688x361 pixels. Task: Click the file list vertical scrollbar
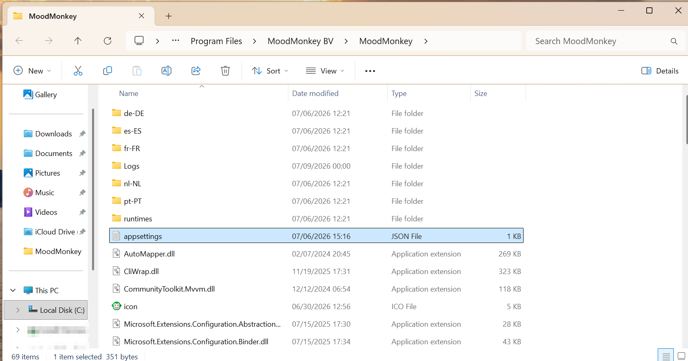point(686,119)
